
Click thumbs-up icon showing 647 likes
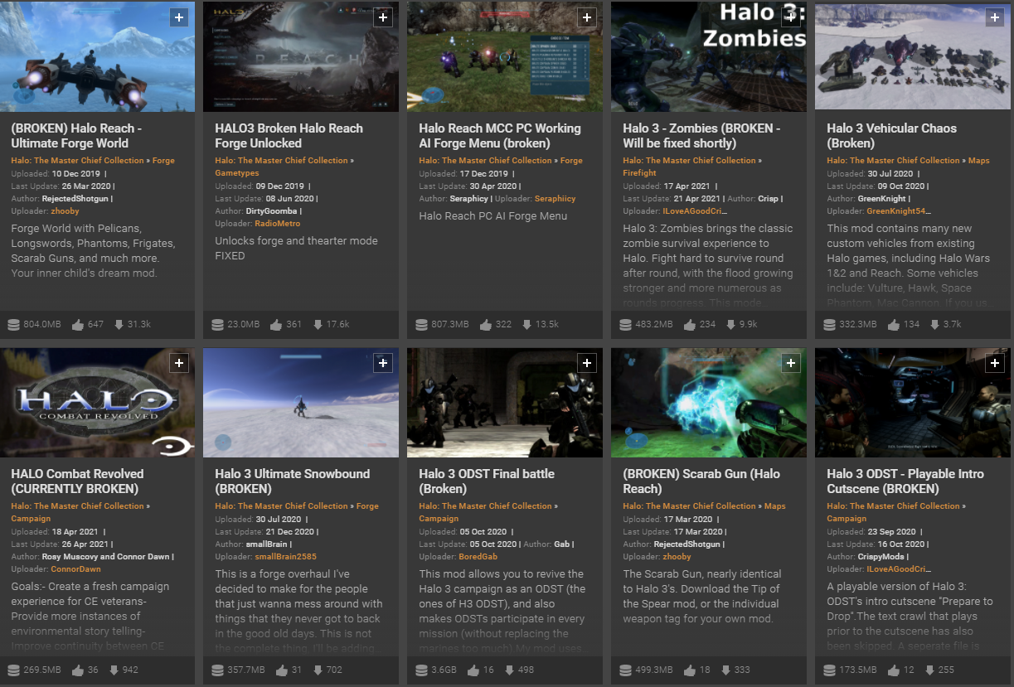78,324
